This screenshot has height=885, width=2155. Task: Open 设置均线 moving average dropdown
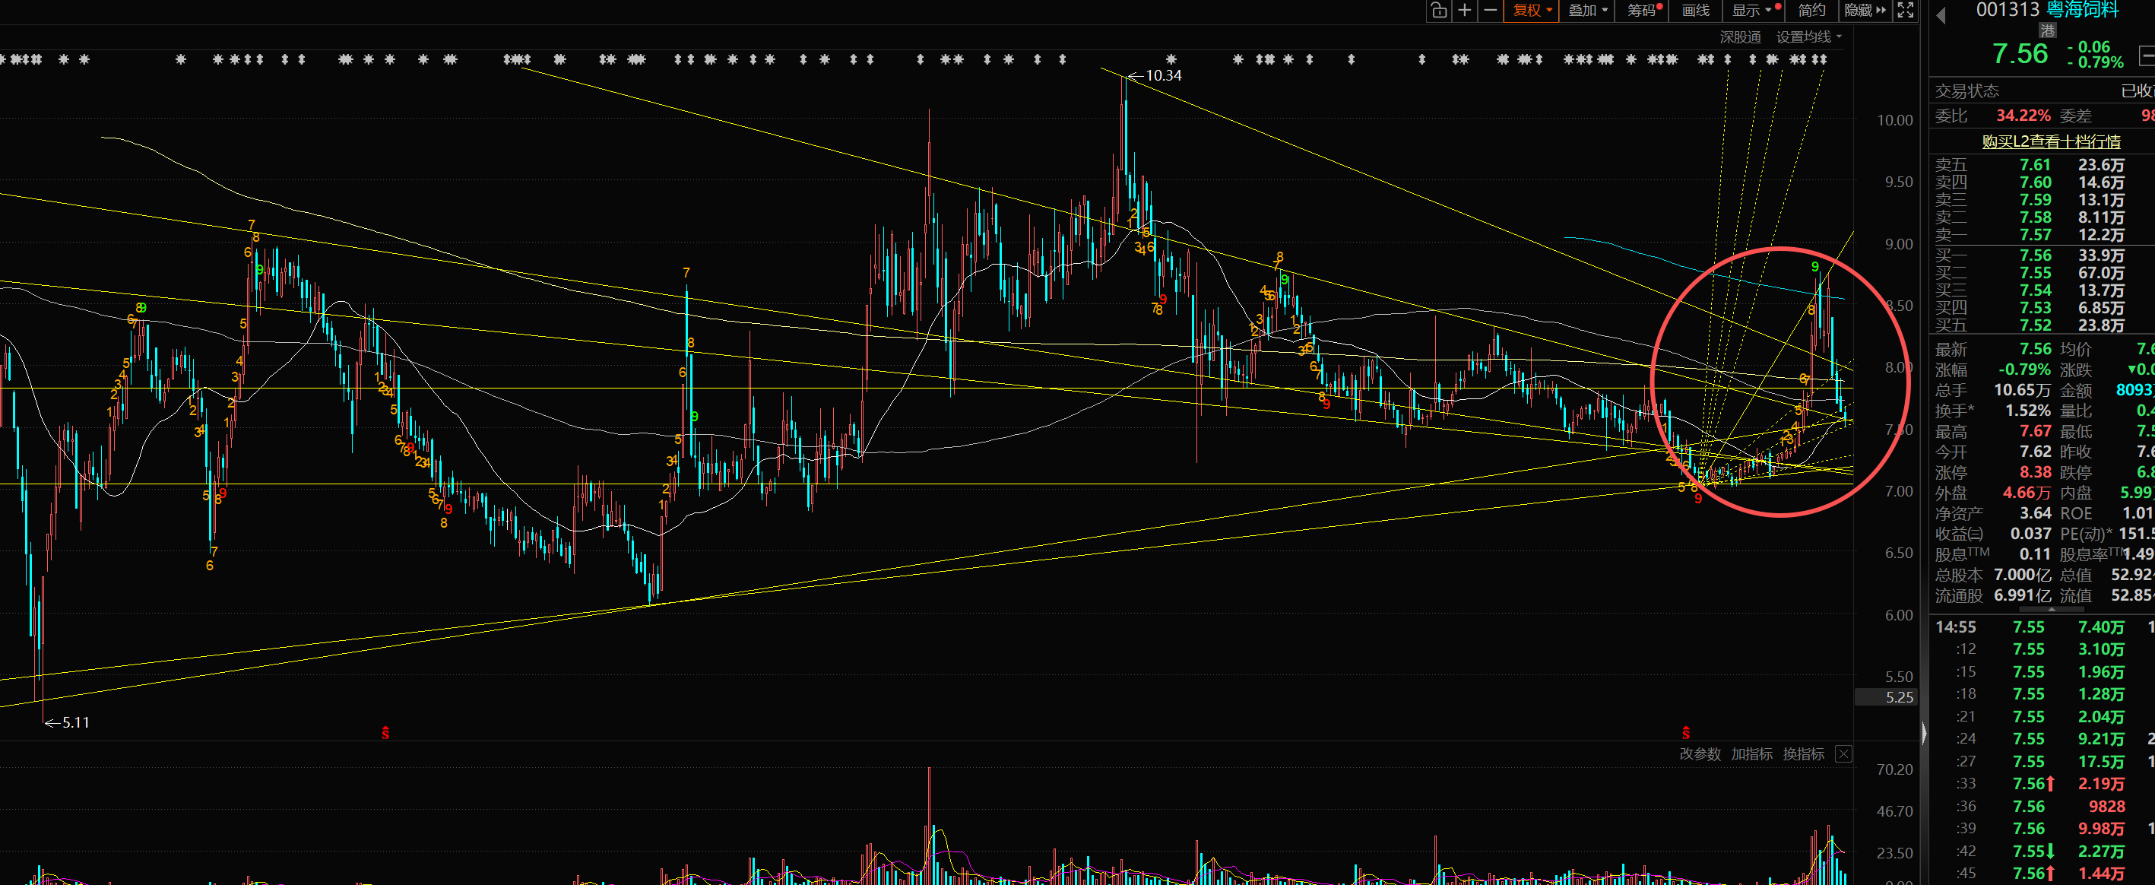pos(1808,36)
